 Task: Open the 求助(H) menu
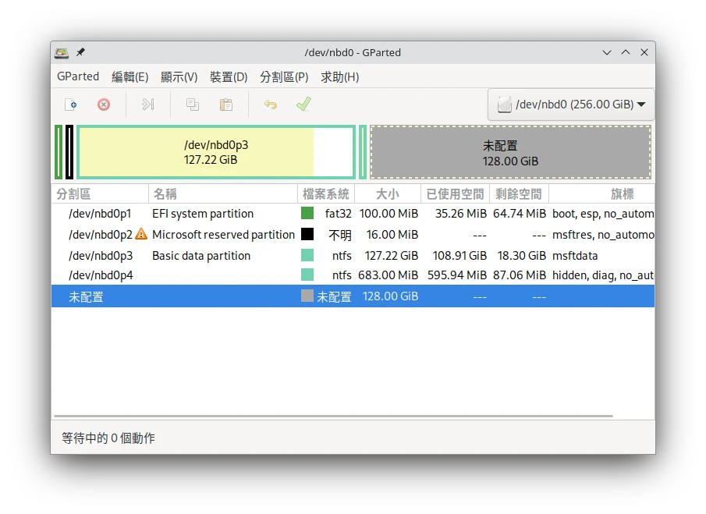(x=339, y=77)
